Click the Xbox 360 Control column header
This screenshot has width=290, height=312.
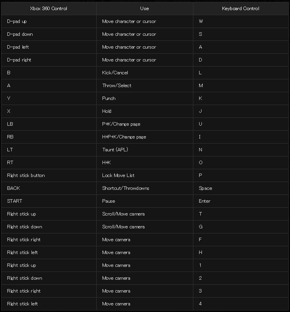49,8
